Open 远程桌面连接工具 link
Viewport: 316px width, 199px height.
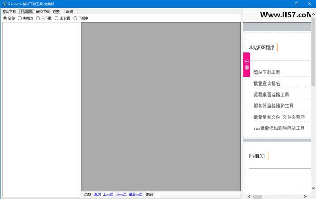[271, 94]
